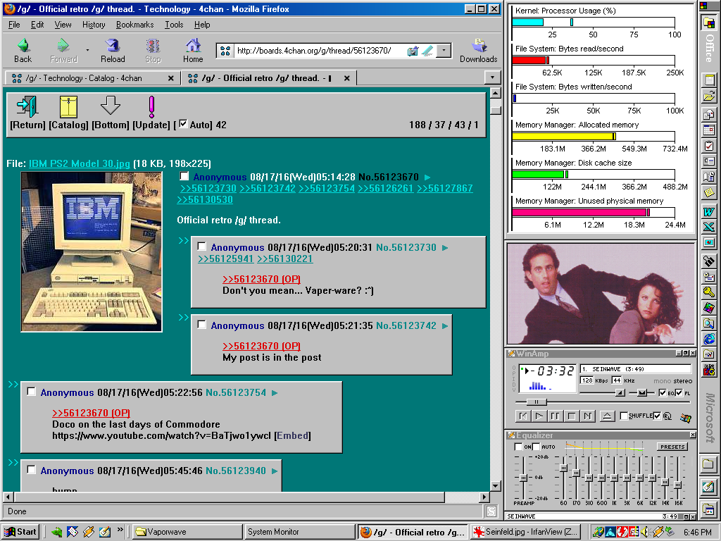The width and height of the screenshot is (721, 541).
Task: Click the Winamp eject button
Action: (x=607, y=416)
